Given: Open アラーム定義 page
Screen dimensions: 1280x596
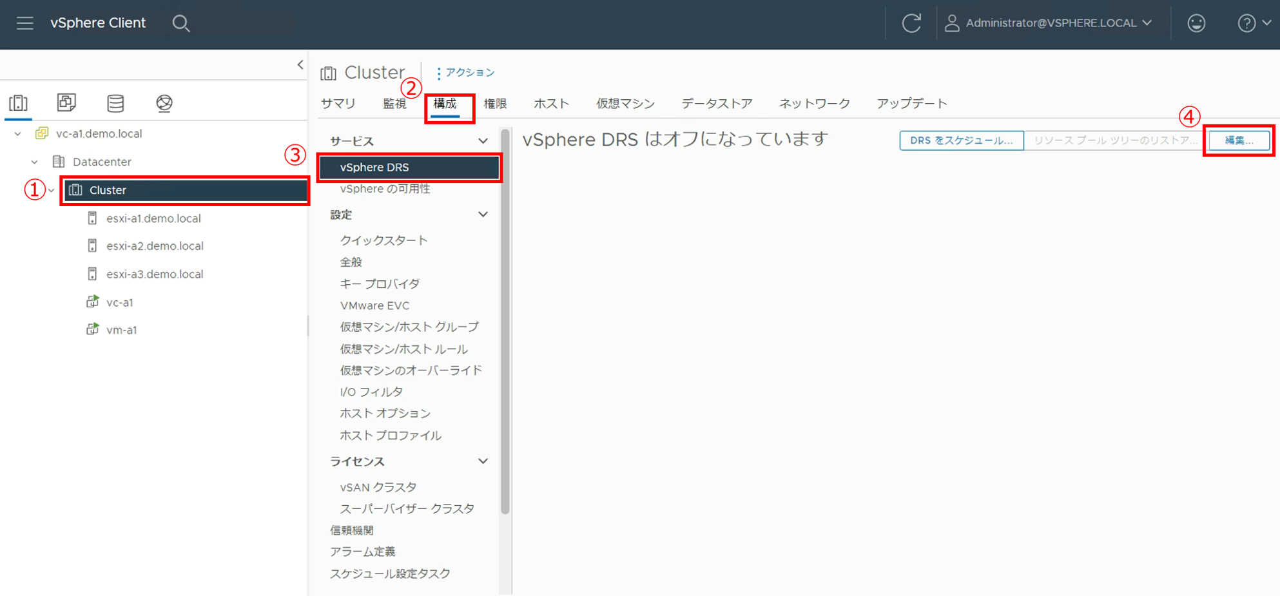Looking at the screenshot, I should coord(363,552).
